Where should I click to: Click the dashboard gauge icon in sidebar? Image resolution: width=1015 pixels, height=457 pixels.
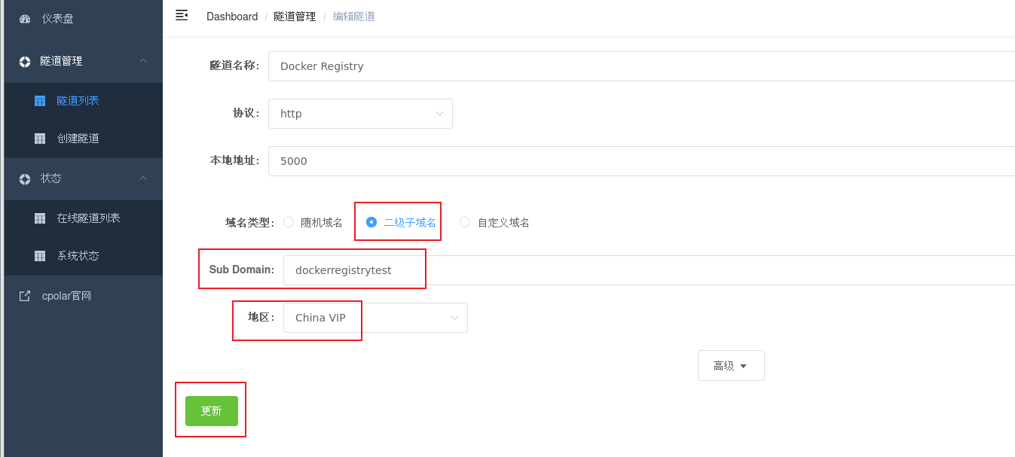25,19
